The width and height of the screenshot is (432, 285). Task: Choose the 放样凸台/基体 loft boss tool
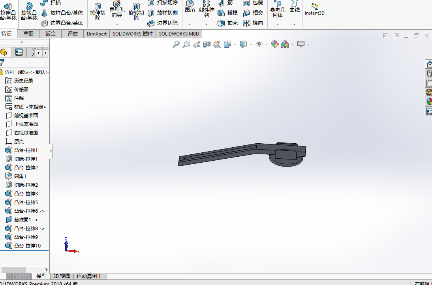[x=62, y=13]
